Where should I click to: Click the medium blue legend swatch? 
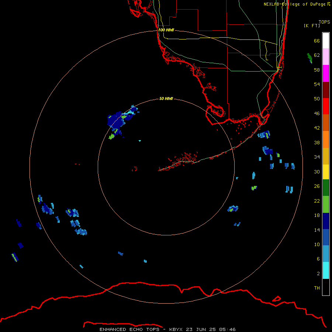point(326,237)
